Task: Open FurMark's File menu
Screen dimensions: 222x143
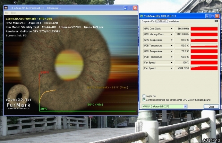Action: click(7, 13)
